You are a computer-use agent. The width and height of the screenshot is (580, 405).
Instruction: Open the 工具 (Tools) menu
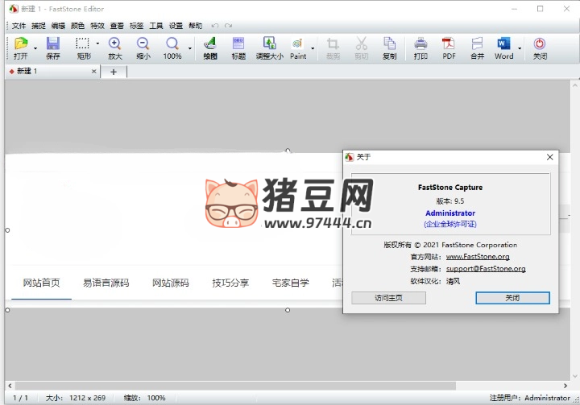pos(156,26)
